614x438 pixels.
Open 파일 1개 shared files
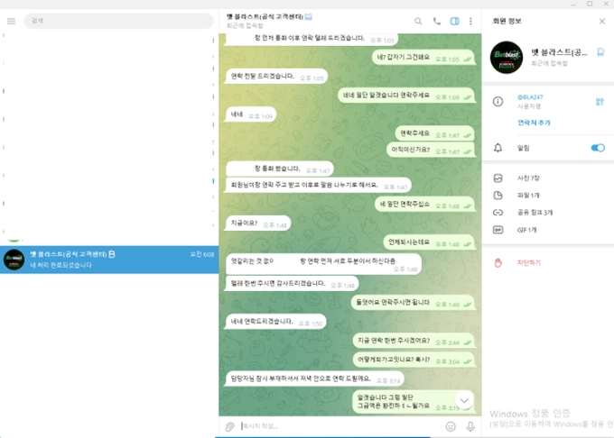(x=529, y=196)
